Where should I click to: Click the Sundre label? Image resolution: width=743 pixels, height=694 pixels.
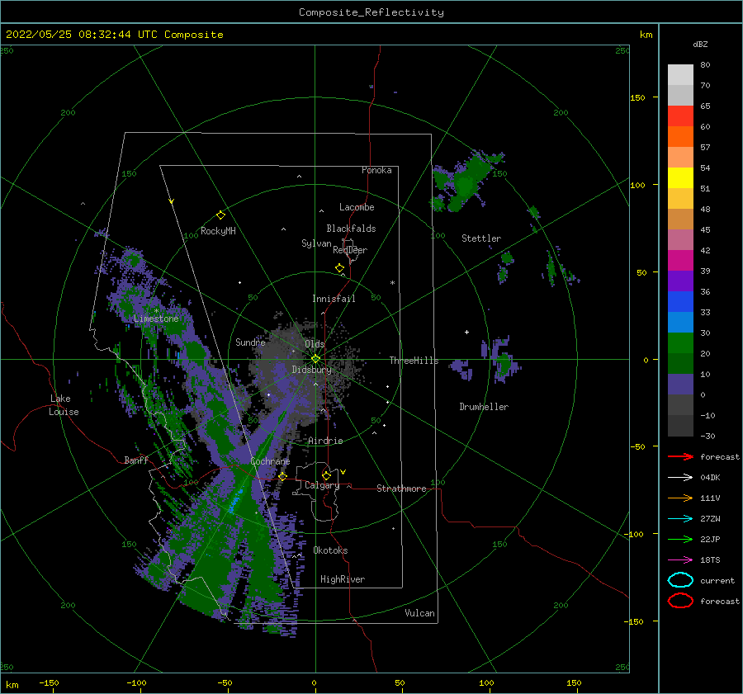point(250,342)
